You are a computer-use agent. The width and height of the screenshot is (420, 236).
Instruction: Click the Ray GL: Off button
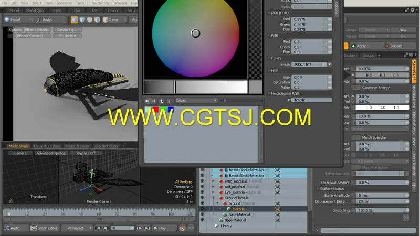(x=86, y=153)
